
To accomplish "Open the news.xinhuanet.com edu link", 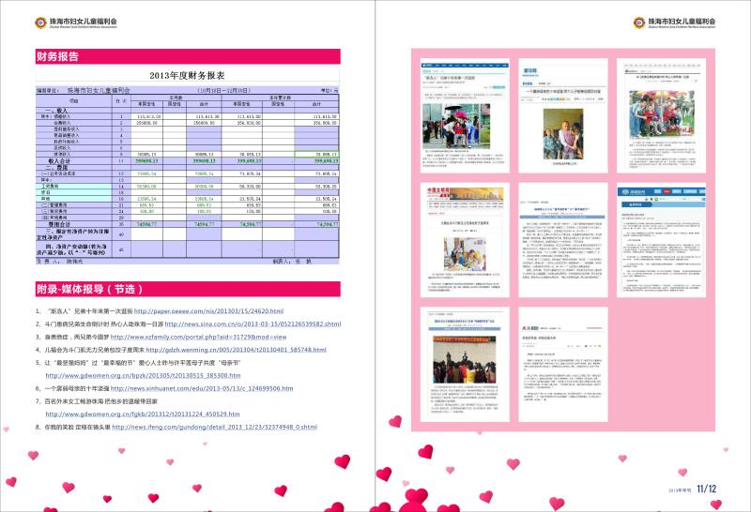I will coord(202,388).
